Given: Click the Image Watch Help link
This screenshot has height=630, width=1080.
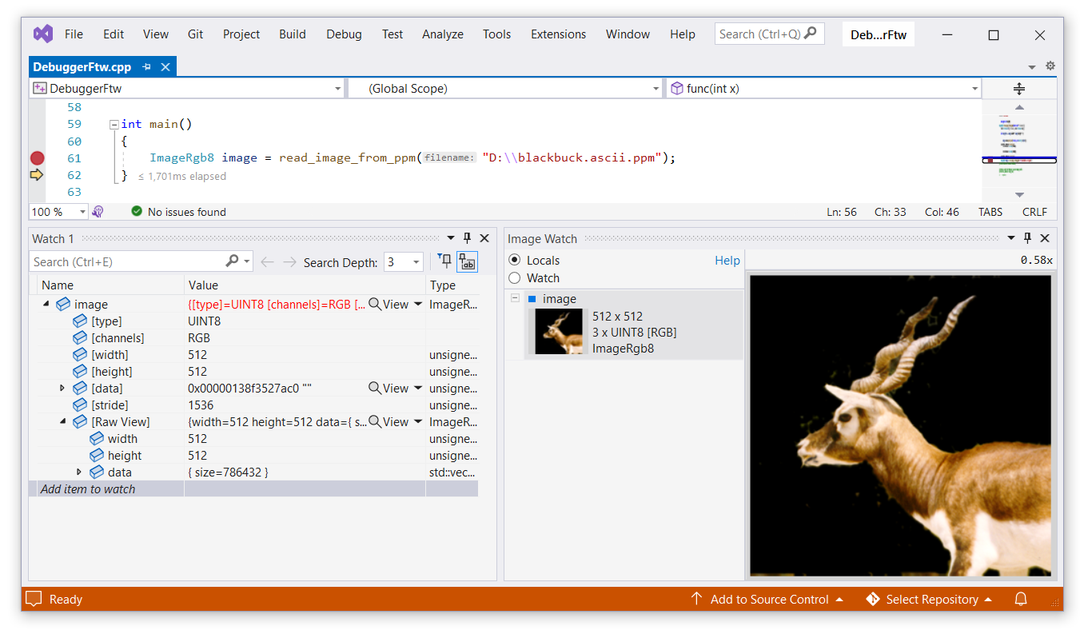Looking at the screenshot, I should tap(727, 260).
